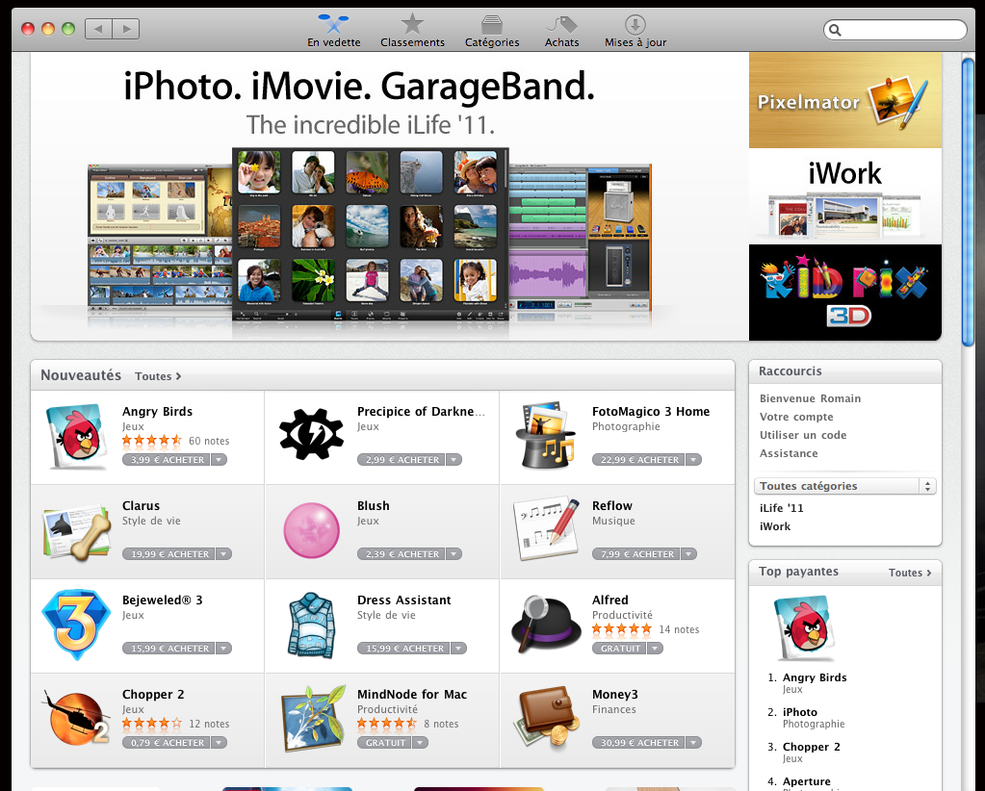Show all Nouveautés via the Toutes link

point(158,376)
